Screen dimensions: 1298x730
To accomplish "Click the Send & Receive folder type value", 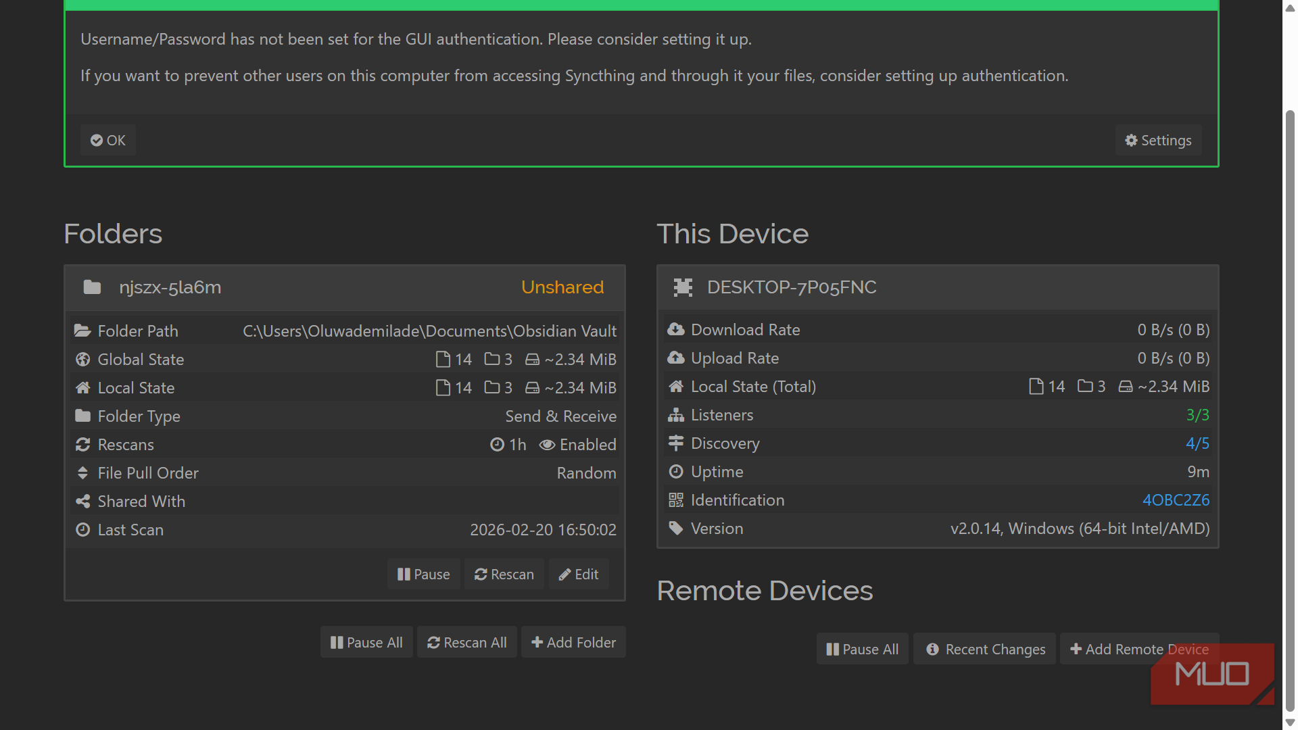I will pos(561,416).
